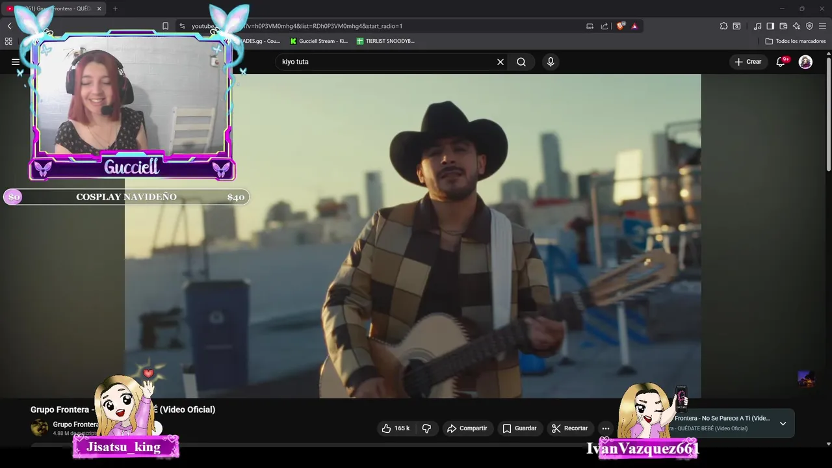The width and height of the screenshot is (832, 468).
Task: Open the Brave Wallet icon
Action: tap(783, 26)
